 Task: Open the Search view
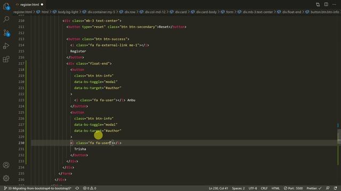(x=6, y=19)
